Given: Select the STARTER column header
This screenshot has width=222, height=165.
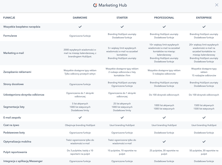Looking at the screenshot, I should pos(122,18).
